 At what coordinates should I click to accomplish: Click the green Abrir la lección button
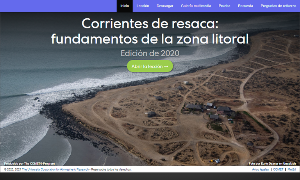click(x=150, y=66)
